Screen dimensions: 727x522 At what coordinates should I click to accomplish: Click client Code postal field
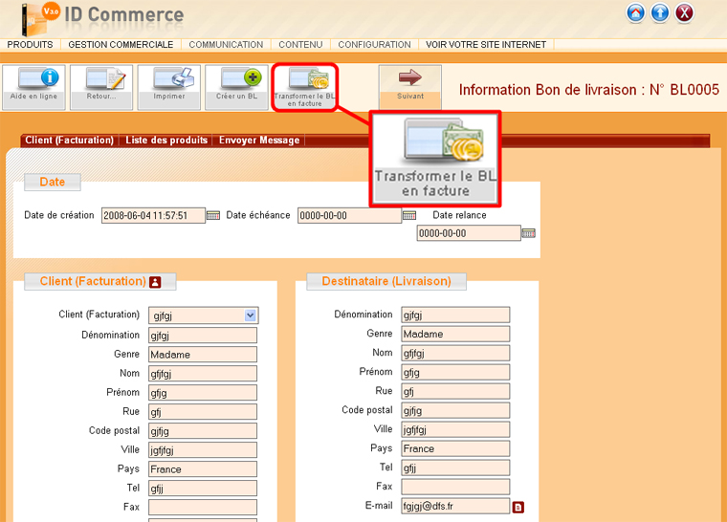[203, 430]
